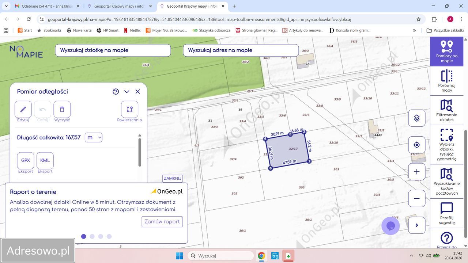Viewport: 468px width, 263px height.
Task: Zoom out with the minus button
Action: pos(416,199)
